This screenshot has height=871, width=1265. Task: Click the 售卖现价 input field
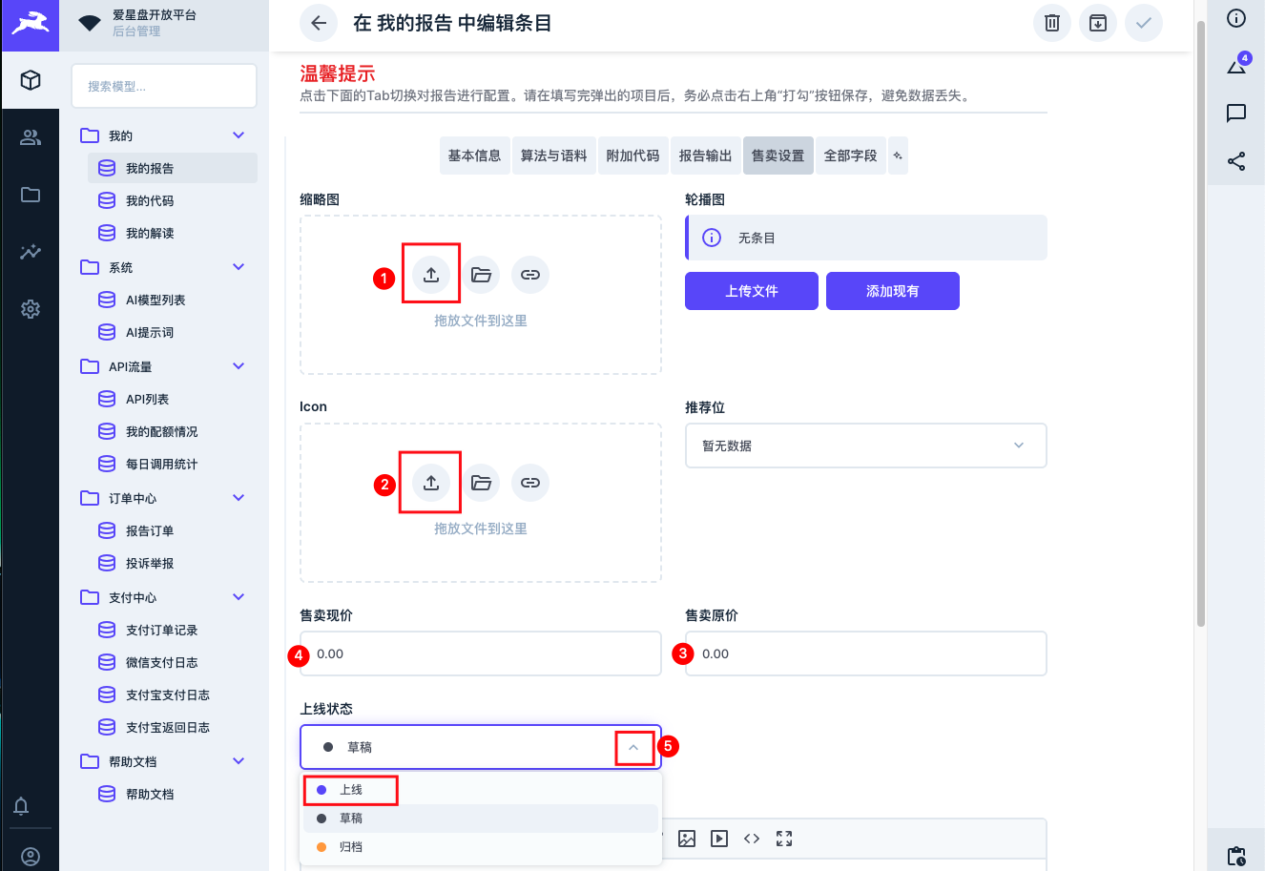[481, 654]
